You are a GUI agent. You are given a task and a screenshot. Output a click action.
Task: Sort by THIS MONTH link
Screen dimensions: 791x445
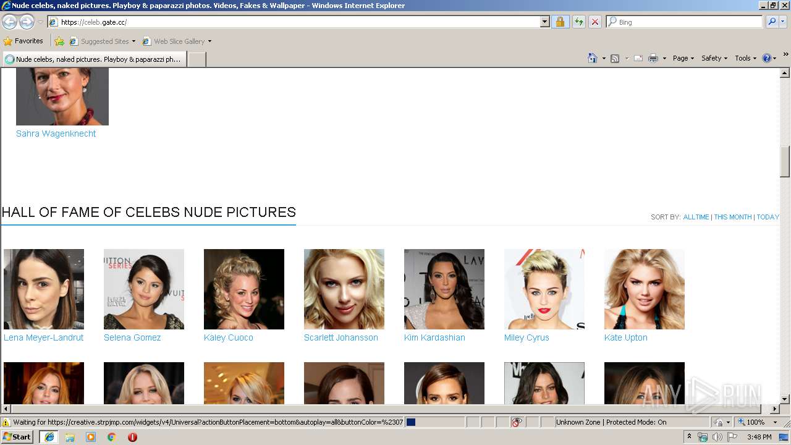point(732,217)
